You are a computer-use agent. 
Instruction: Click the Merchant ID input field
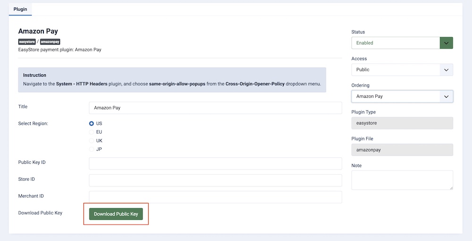[x=215, y=197]
